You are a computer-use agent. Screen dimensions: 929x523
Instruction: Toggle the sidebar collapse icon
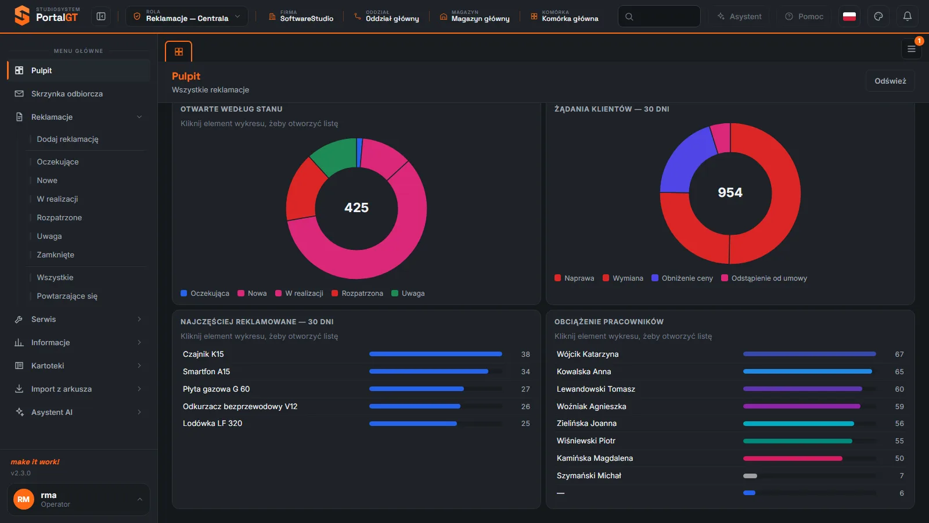(101, 16)
